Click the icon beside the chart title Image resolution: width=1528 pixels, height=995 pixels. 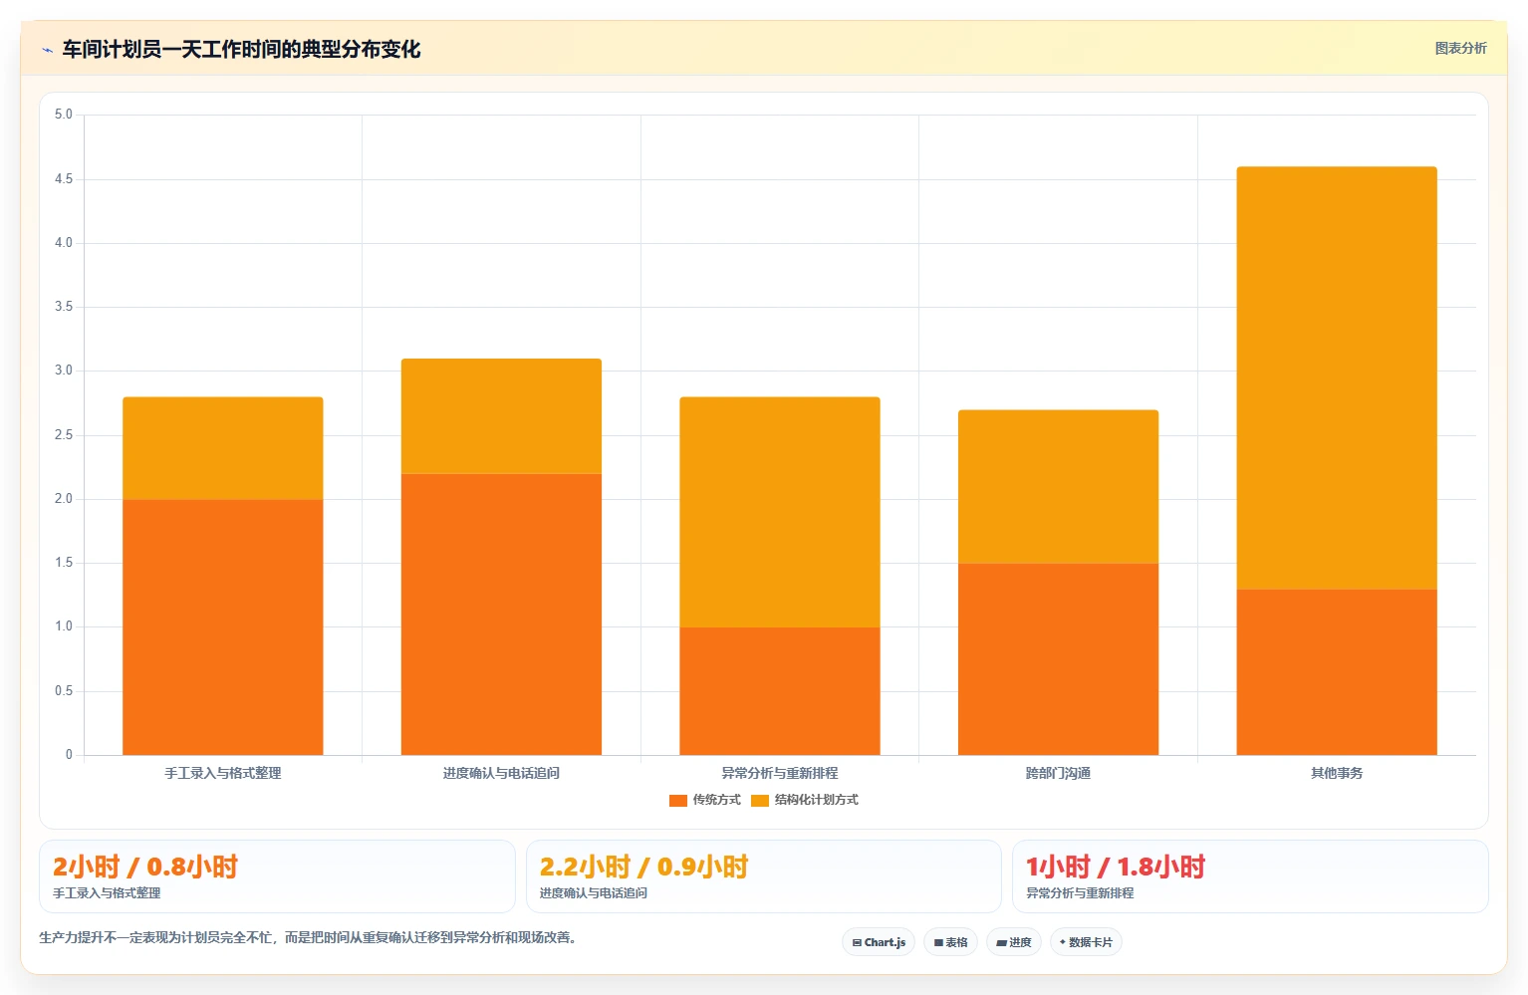pyautogui.click(x=48, y=50)
